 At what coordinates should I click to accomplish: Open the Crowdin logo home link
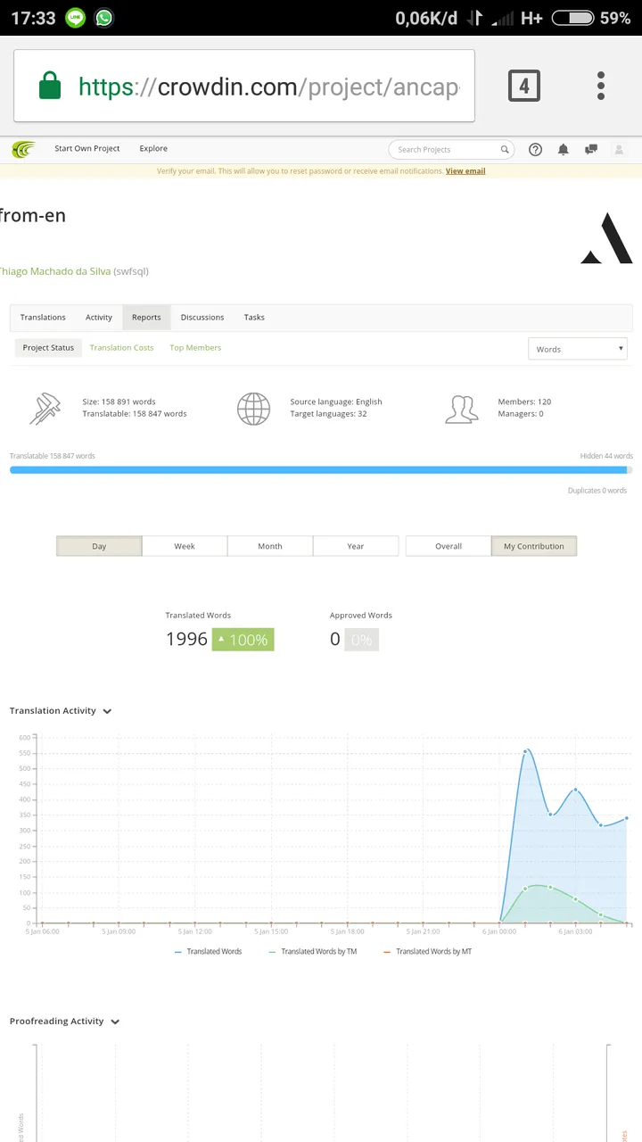24,149
